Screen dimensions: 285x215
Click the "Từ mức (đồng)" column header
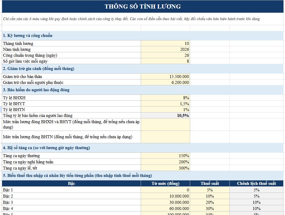[x=165, y=183]
